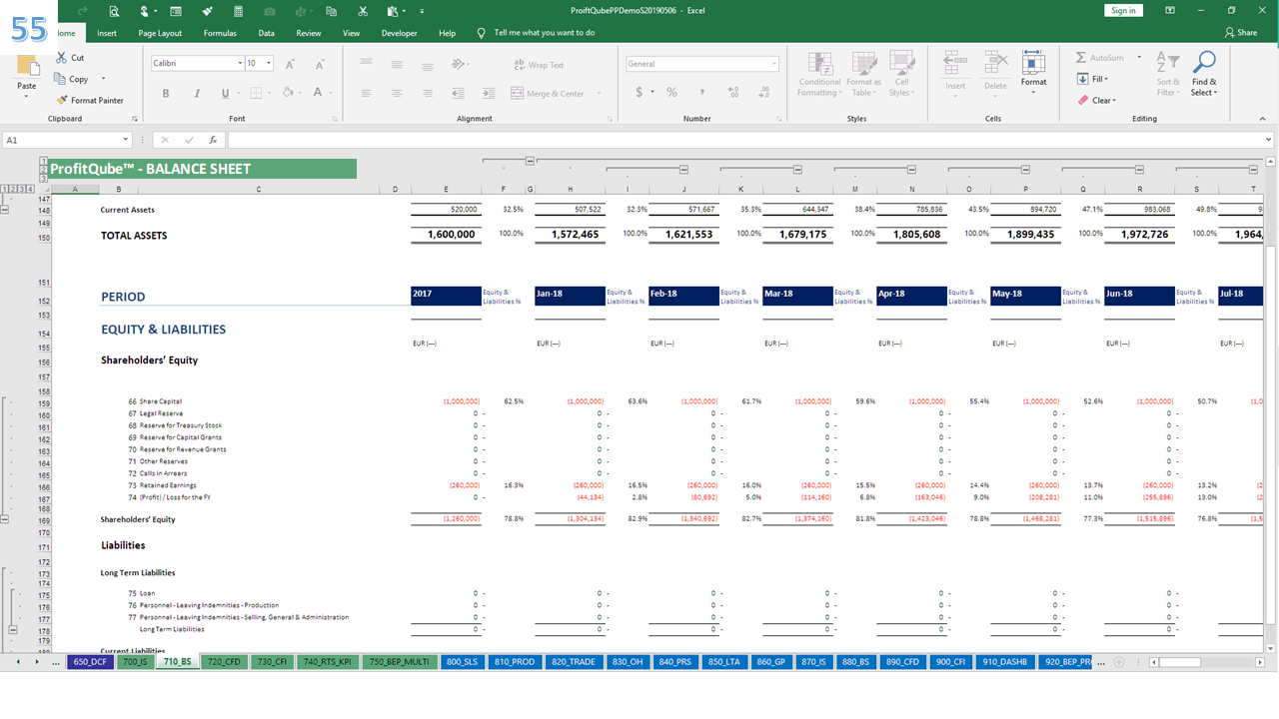Click the vertical scrollbar down arrow

[x=1273, y=648]
